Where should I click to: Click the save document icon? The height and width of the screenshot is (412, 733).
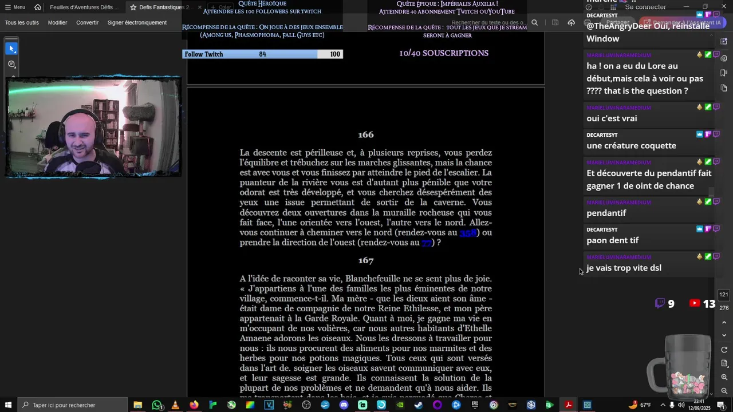555,22
